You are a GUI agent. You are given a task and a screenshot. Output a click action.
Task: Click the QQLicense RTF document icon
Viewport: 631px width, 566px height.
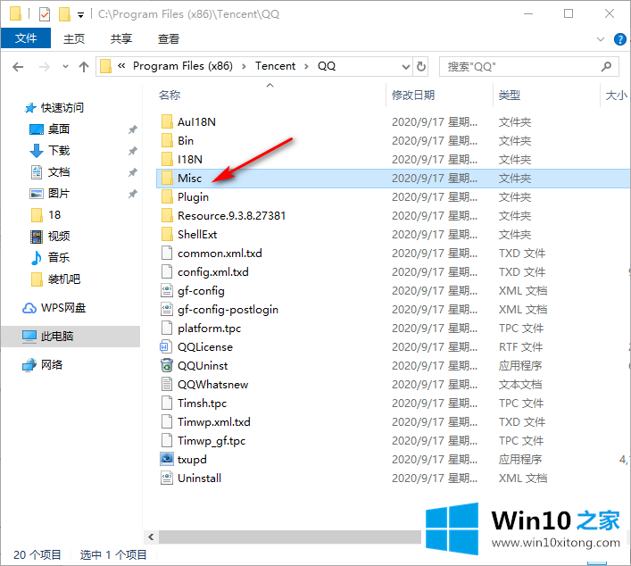point(167,346)
